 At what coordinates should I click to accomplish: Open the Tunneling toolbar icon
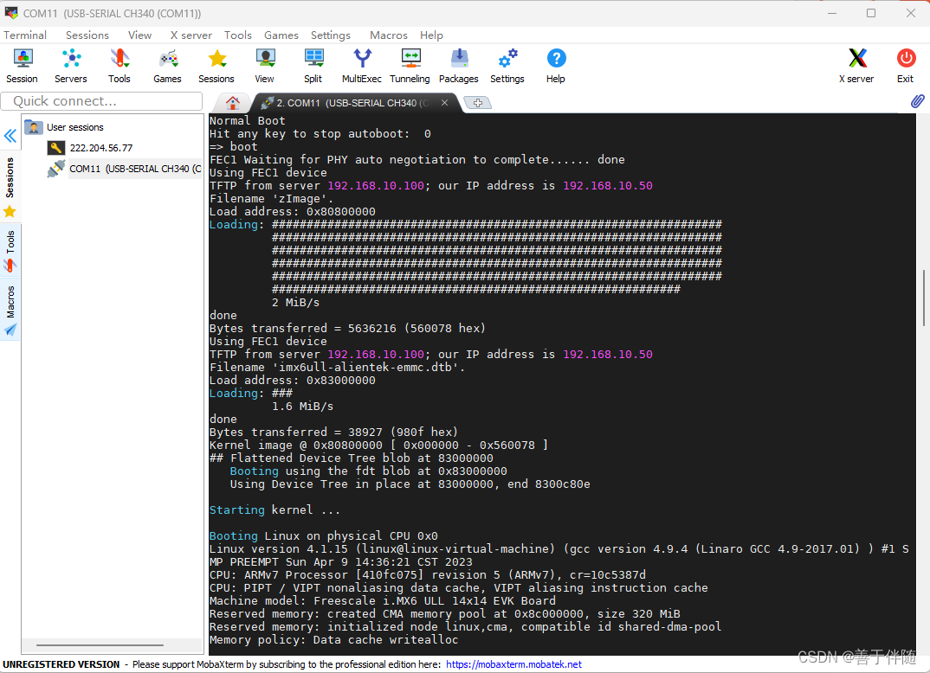[x=410, y=66]
